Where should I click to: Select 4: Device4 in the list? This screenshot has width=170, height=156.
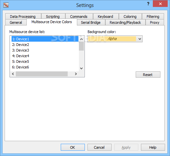[x=45, y=56]
